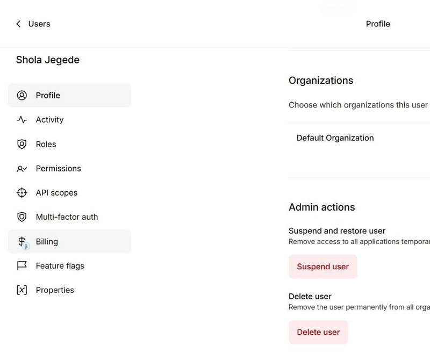Click the back chevron beside Users
This screenshot has height=352, width=430.
(18, 24)
